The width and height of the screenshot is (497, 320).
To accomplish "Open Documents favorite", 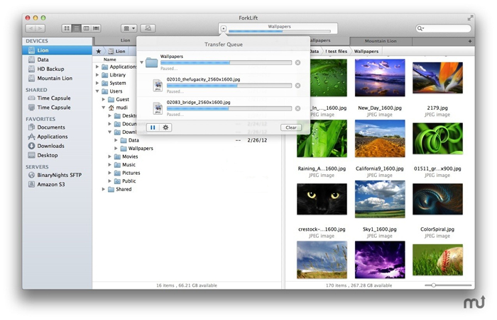I will 57,127.
